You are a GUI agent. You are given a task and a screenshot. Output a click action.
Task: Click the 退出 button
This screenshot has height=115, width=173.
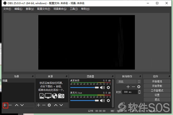[x=157, y=99]
